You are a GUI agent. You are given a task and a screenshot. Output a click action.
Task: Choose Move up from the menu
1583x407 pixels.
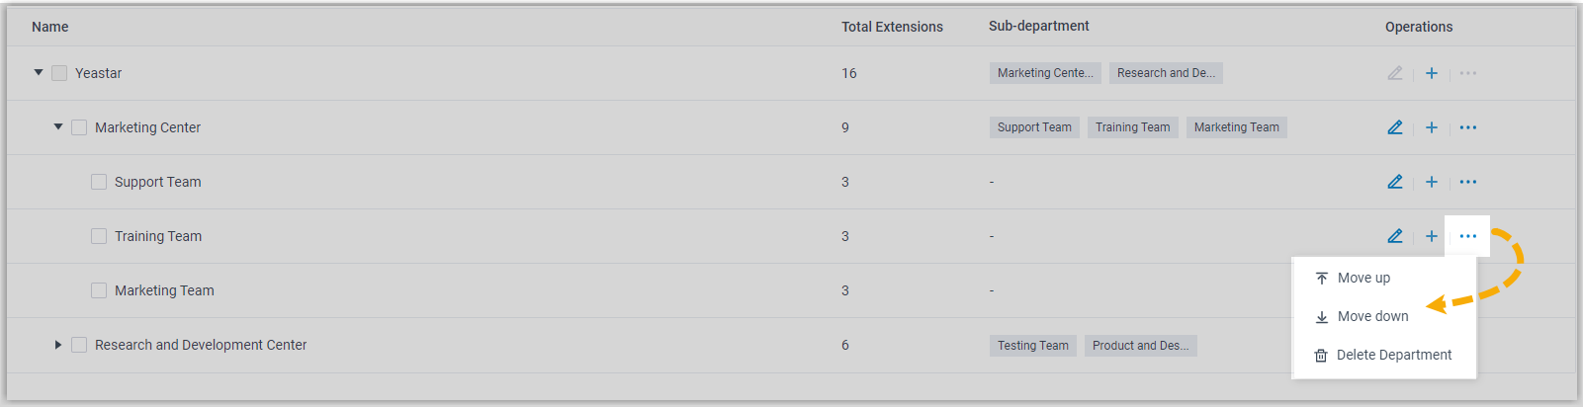(1363, 278)
